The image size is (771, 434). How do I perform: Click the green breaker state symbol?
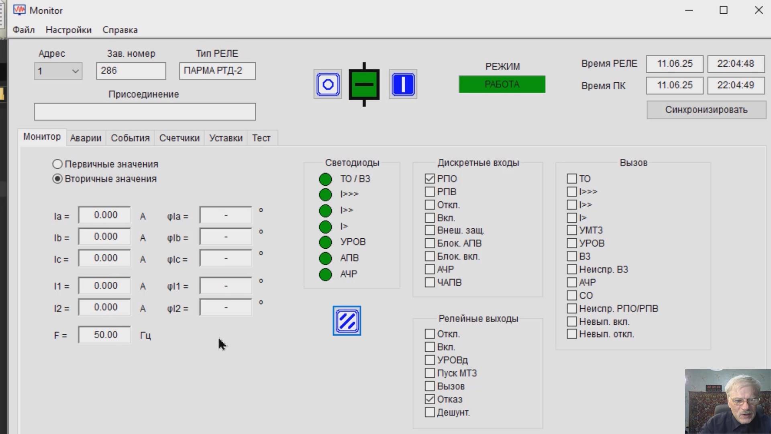(x=364, y=84)
